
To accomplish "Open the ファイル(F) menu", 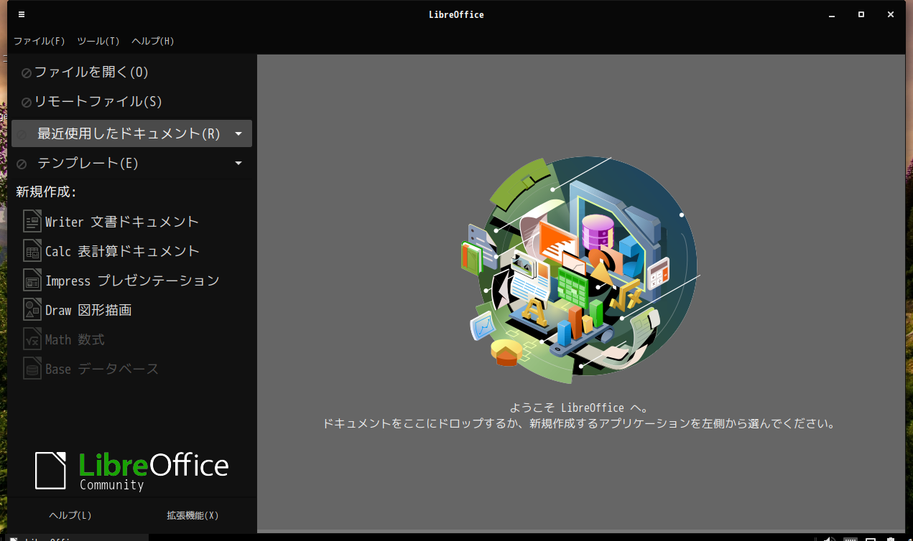I will [40, 41].
